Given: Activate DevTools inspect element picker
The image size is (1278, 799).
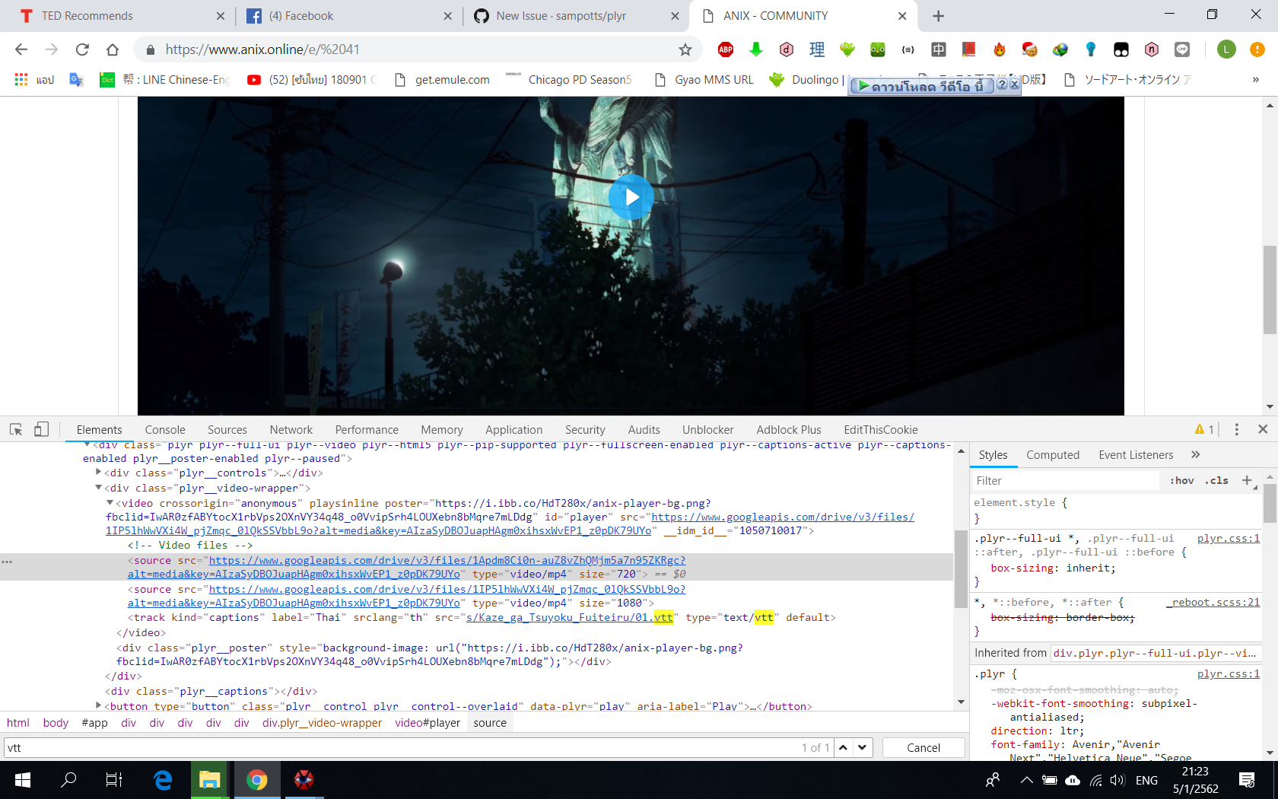Looking at the screenshot, I should [x=16, y=429].
